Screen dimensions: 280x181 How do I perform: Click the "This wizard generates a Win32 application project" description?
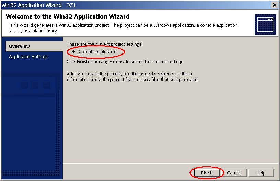(124, 28)
